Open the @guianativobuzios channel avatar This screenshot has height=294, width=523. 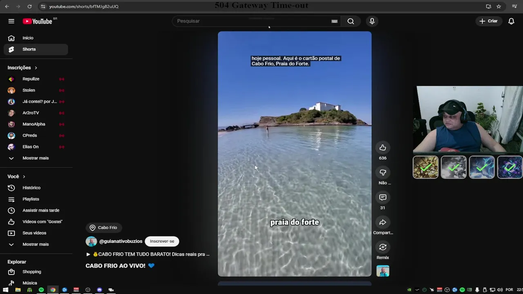tap(91, 241)
